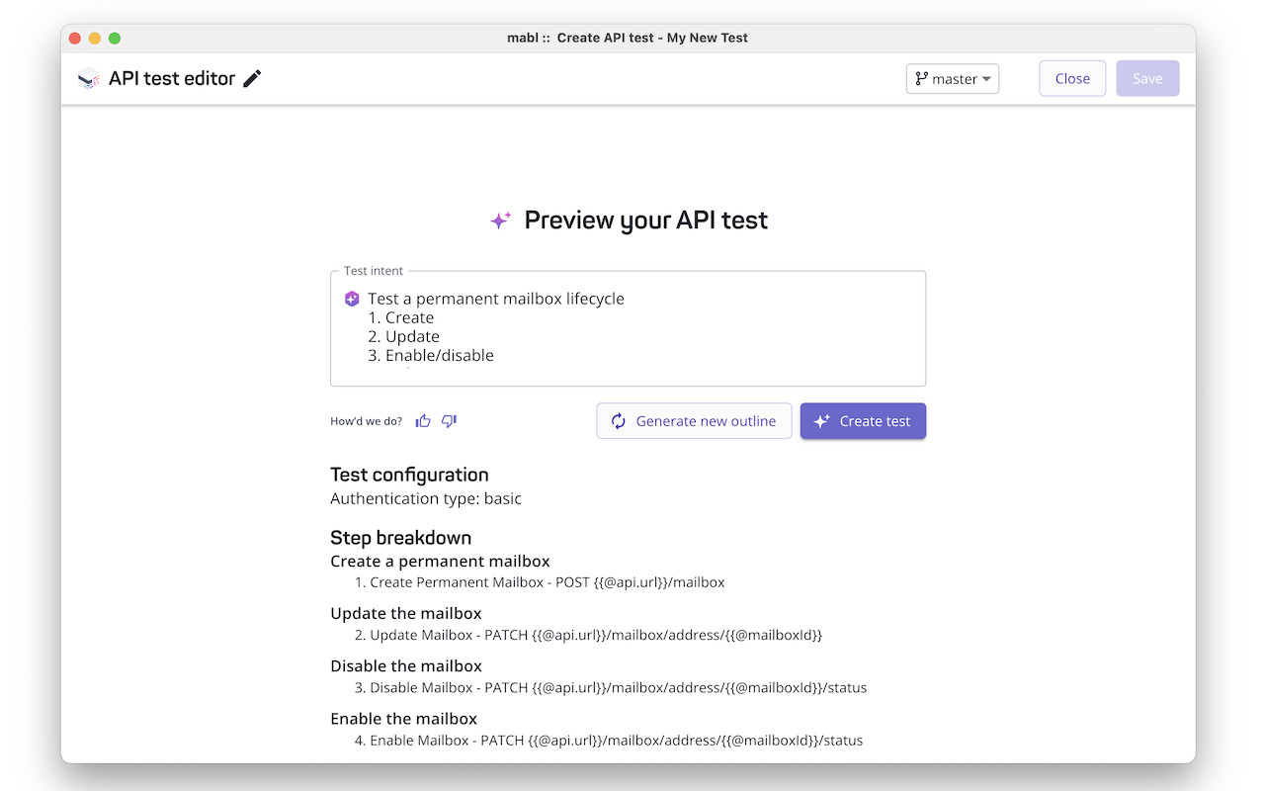Click inside the Test intent text box

628,326
